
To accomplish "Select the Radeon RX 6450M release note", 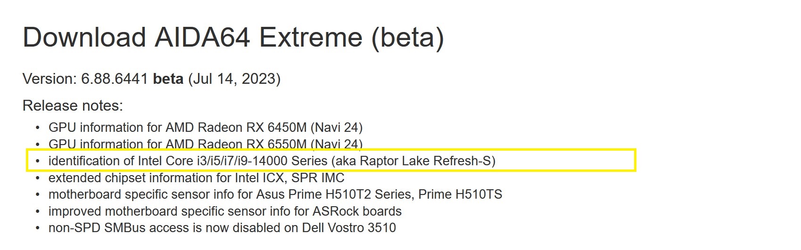I will pyautogui.click(x=205, y=128).
